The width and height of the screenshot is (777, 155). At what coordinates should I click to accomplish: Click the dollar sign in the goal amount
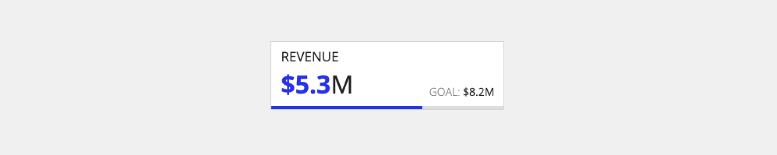pos(466,92)
